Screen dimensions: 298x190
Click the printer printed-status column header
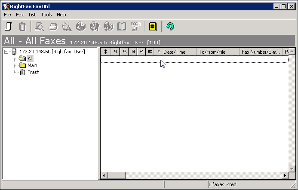(x=124, y=52)
